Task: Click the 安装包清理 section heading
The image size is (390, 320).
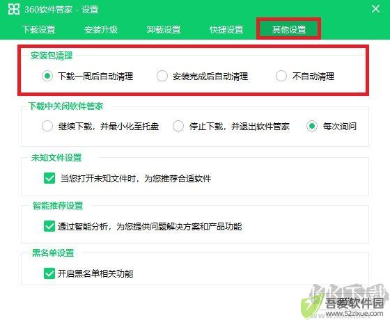Action: point(52,56)
